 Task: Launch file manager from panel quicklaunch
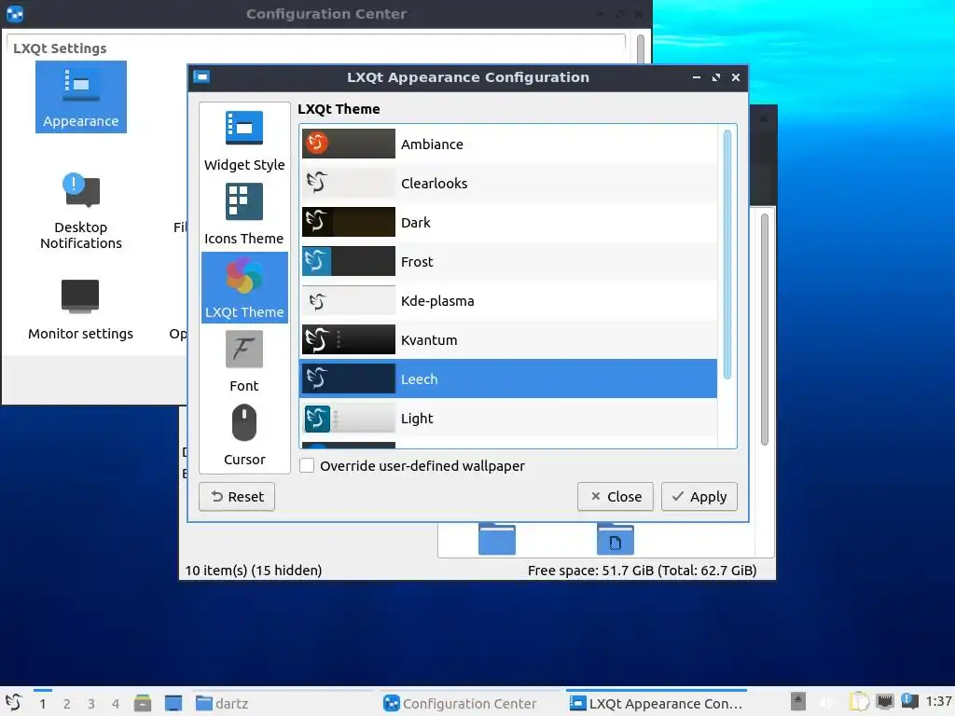(x=143, y=703)
